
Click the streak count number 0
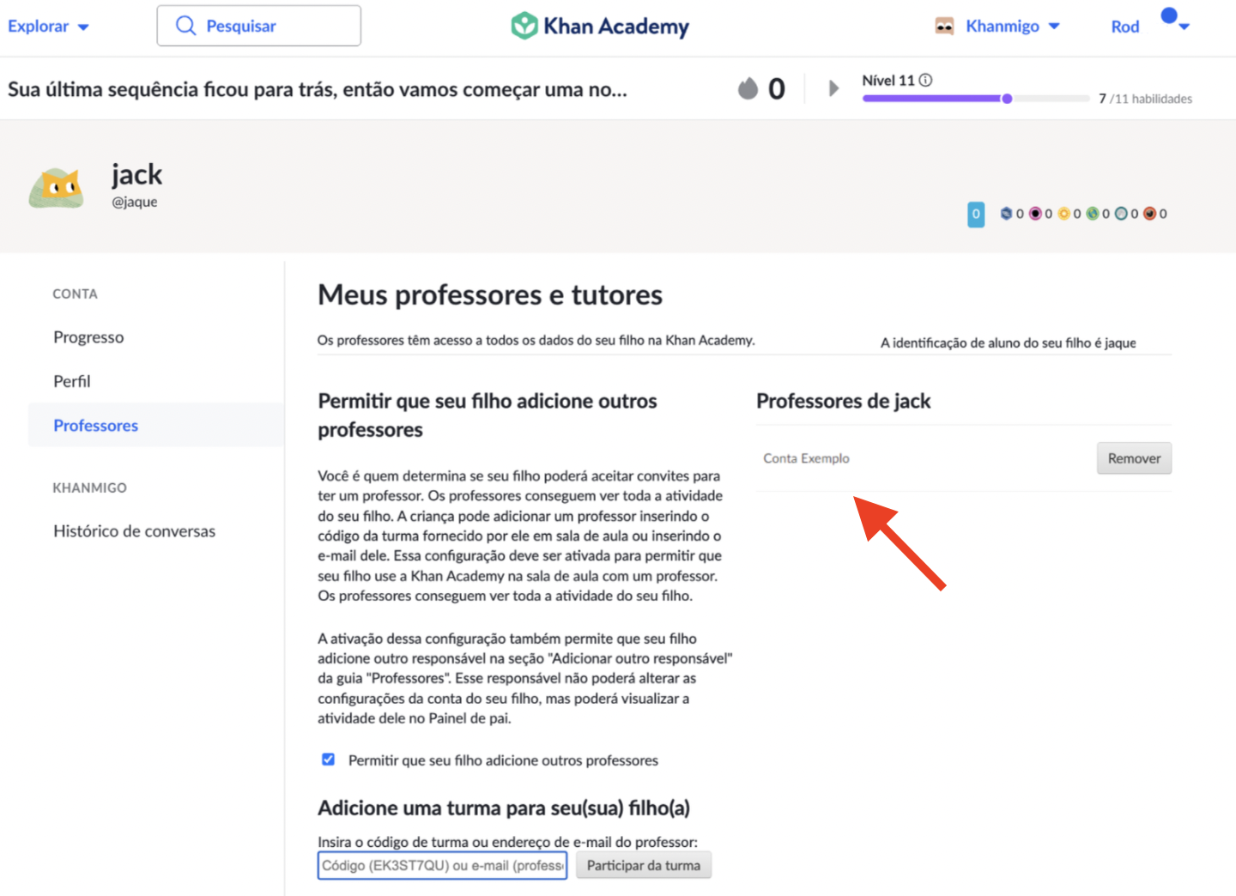pos(777,88)
